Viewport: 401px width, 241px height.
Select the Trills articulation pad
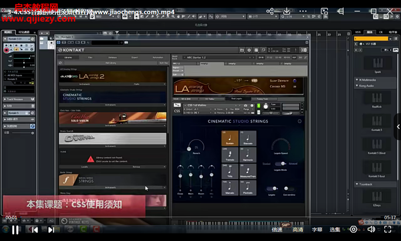pos(230,171)
